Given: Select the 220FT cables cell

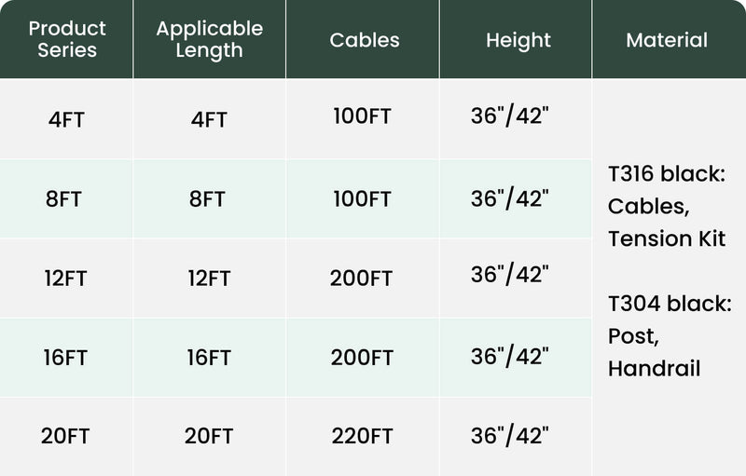Looking at the screenshot, I should click(362, 436).
